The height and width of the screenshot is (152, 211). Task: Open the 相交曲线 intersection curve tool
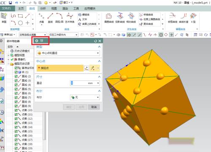131,18
